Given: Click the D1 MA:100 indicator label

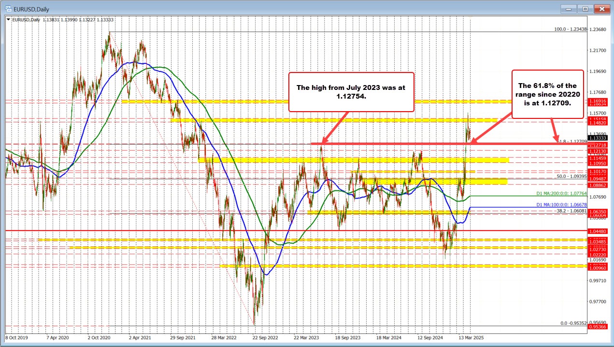Looking at the screenshot, I should pyautogui.click(x=561, y=204).
